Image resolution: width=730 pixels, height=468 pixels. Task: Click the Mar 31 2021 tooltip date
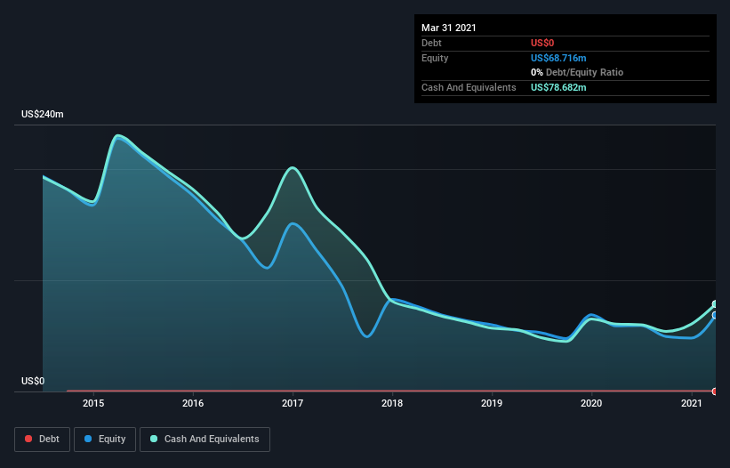[449, 28]
